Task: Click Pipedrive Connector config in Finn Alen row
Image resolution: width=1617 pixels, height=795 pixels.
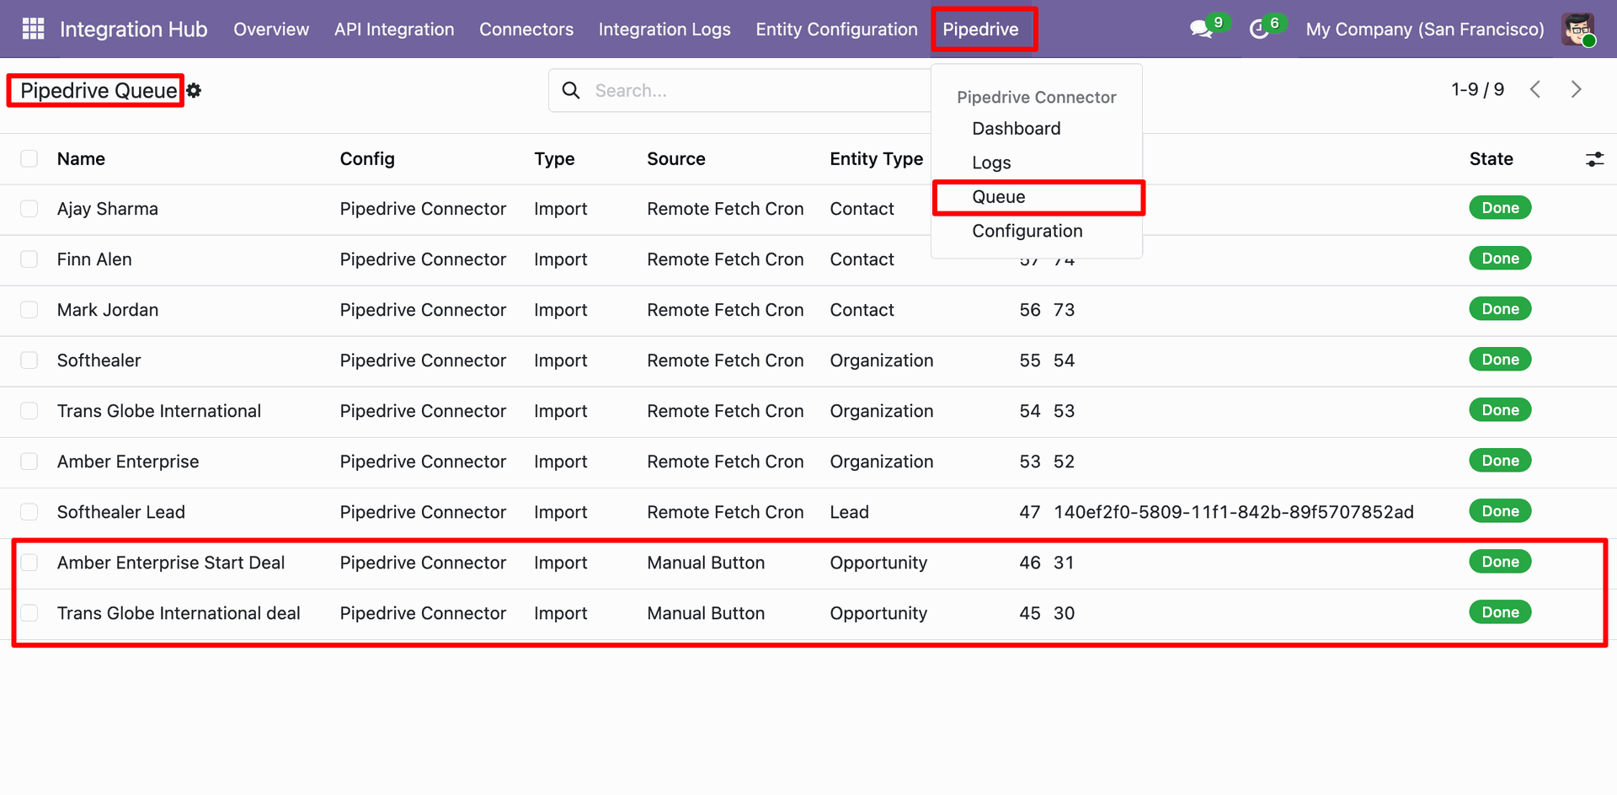Action: pos(423,259)
